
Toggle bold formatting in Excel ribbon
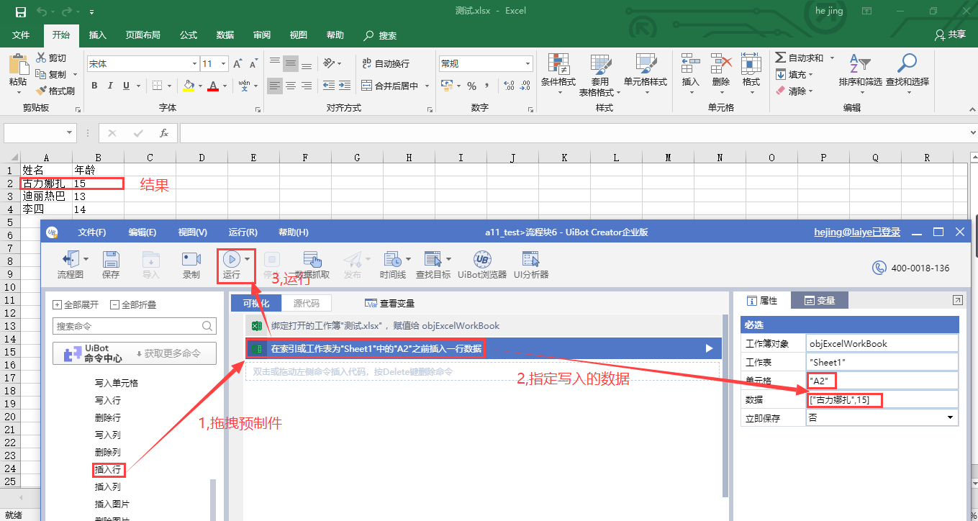(x=94, y=86)
